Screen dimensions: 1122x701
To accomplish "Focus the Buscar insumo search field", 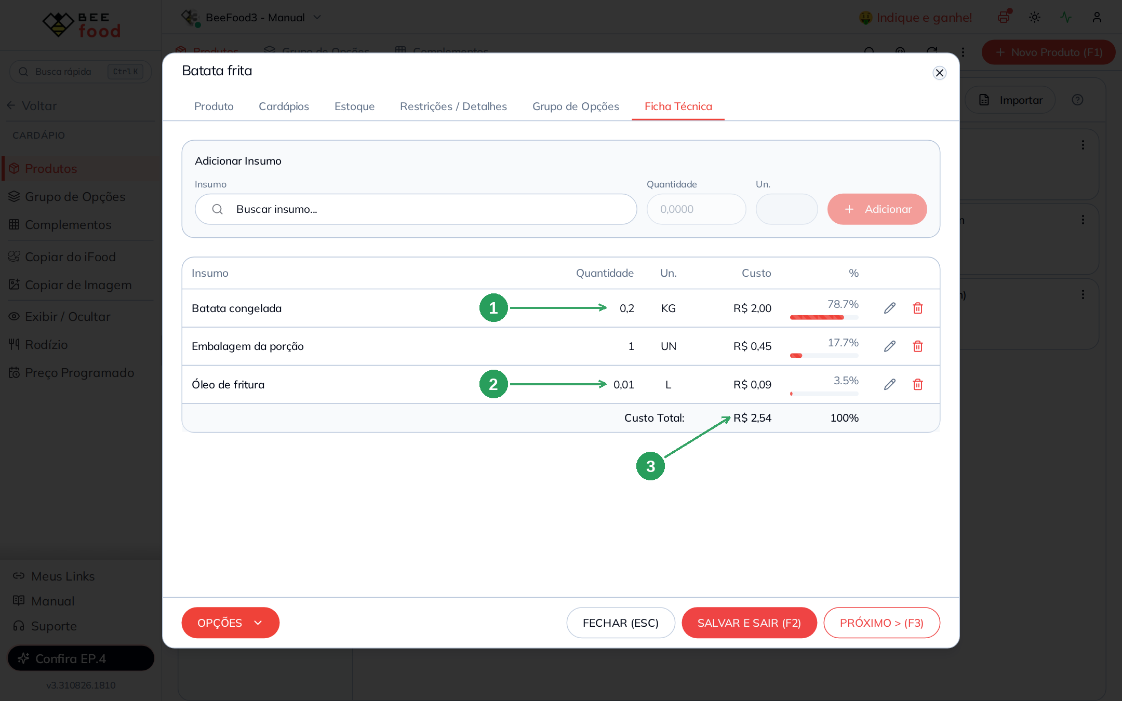I will (x=416, y=209).
